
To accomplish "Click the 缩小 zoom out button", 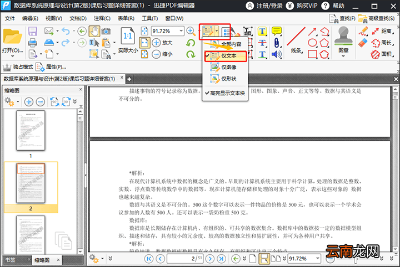I will coord(162,54).
